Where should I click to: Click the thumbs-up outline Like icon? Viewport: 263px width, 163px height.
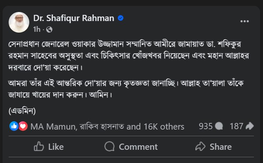tap(39, 146)
